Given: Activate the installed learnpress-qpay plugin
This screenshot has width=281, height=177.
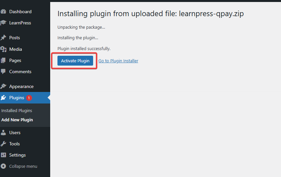Looking at the screenshot, I should tap(75, 61).
